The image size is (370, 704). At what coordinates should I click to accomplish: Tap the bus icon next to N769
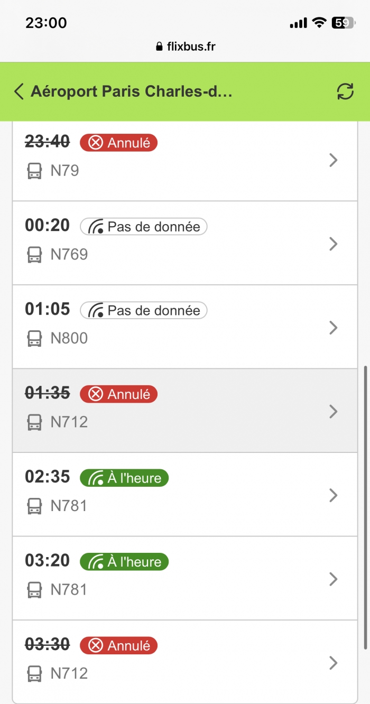[34, 255]
